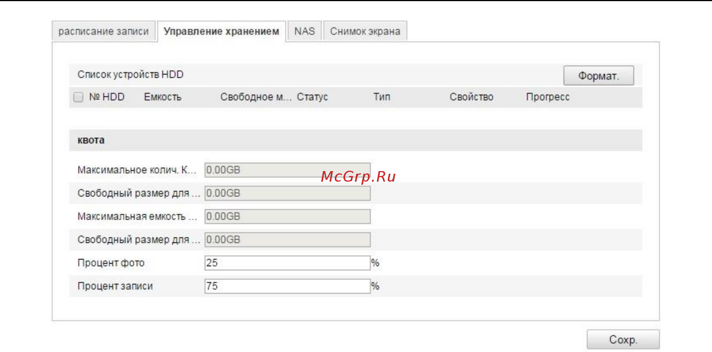Screen dimensions: 712x352
Task: Click the Формат. button
Action: [x=599, y=76]
